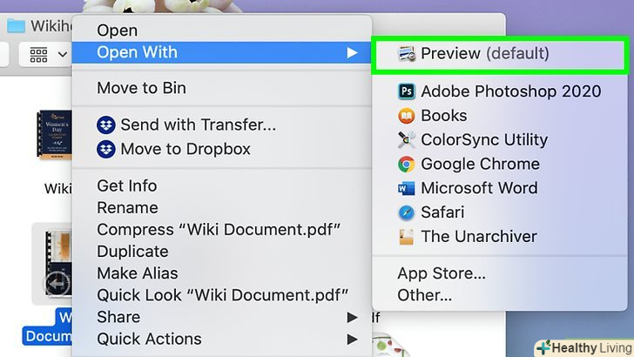The width and height of the screenshot is (634, 357).
Task: Select Compress "Wiki Document.pdf"
Action: (221, 230)
